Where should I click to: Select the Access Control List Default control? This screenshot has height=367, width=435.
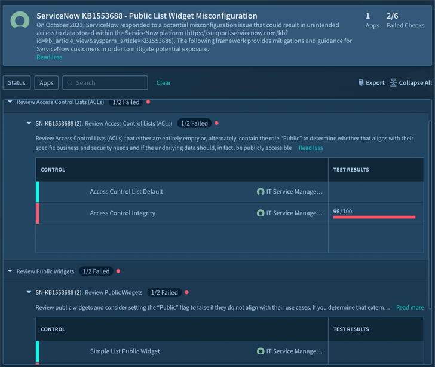[126, 191]
